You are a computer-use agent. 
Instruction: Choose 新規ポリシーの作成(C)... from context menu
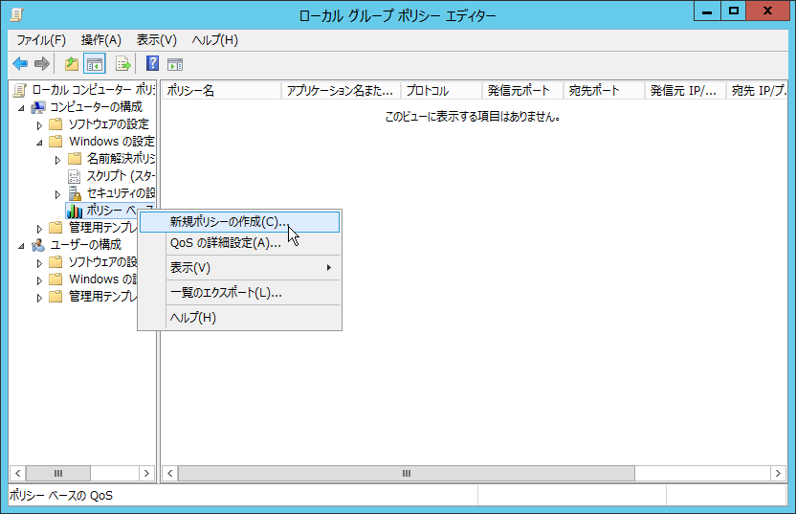click(229, 222)
